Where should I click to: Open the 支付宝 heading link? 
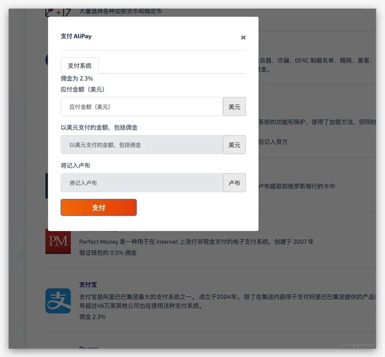pos(88,284)
